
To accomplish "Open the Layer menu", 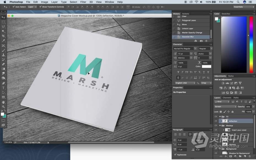I will pyautogui.click(x=55, y=2).
